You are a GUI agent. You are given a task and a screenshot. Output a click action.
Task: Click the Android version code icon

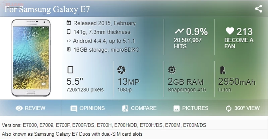(x=69, y=41)
